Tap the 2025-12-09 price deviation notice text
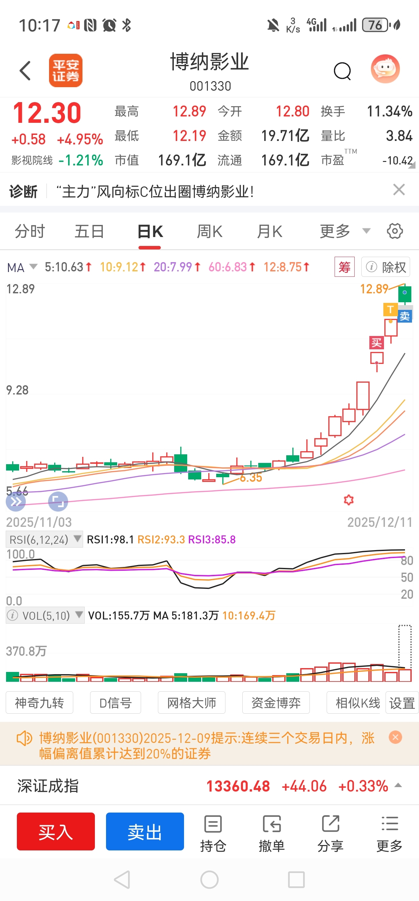Image resolution: width=419 pixels, height=901 pixels. 207,745
